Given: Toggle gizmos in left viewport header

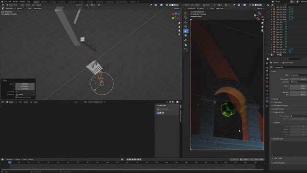Looking at the screenshot, I should tap(156, 5).
